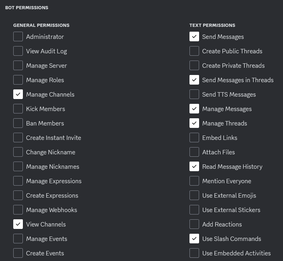
Task: Untick Send Messages in Threads
Action: (x=194, y=80)
